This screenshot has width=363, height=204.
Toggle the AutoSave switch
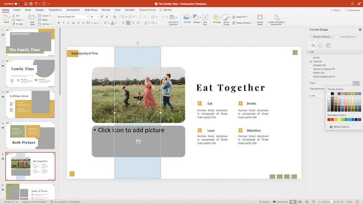[x=18, y=3]
